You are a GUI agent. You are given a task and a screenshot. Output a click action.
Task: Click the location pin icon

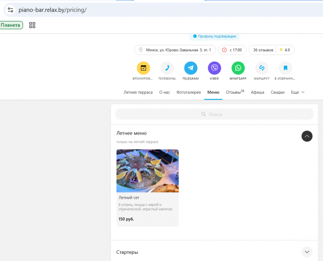click(141, 50)
